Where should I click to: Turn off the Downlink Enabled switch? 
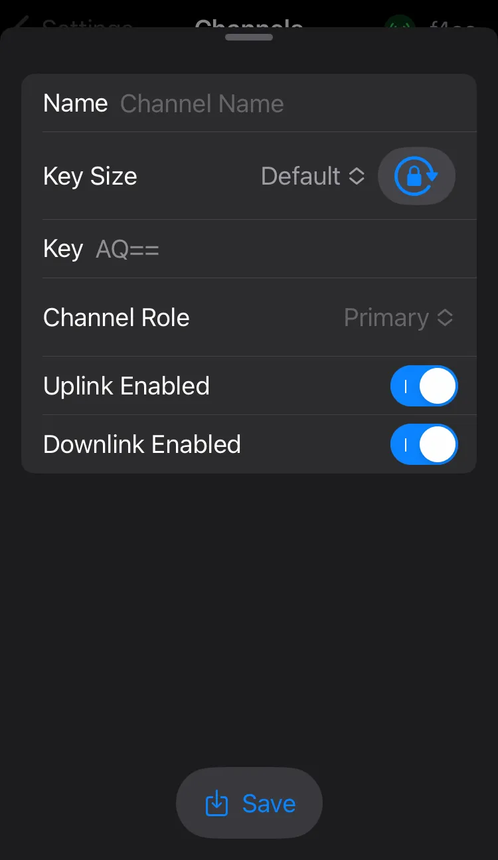pyautogui.click(x=424, y=444)
